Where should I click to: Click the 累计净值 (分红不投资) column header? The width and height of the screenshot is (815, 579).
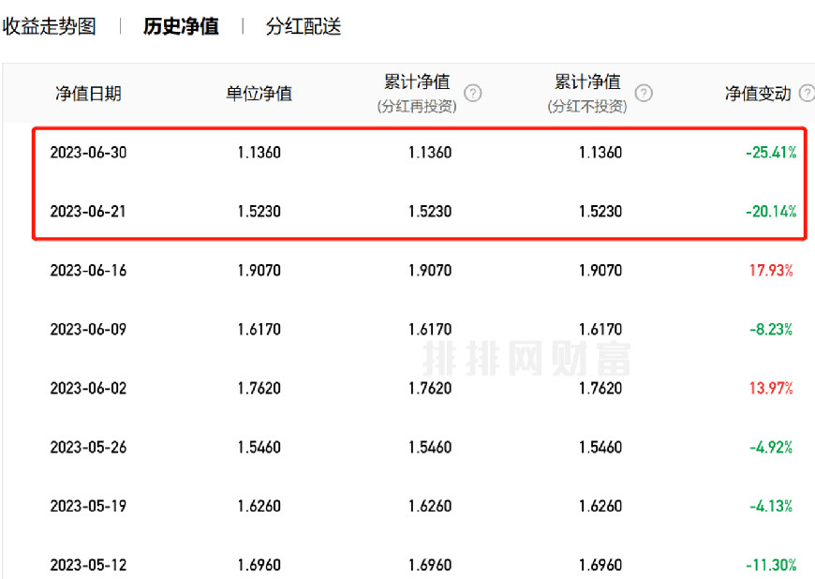pos(587,94)
